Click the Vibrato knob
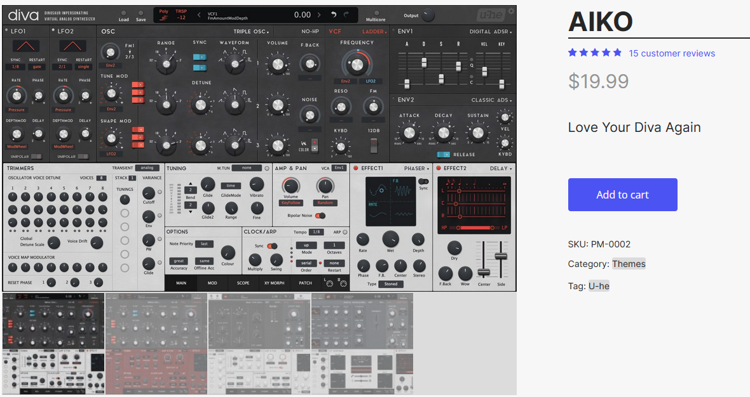The width and height of the screenshot is (750, 397). point(257,184)
